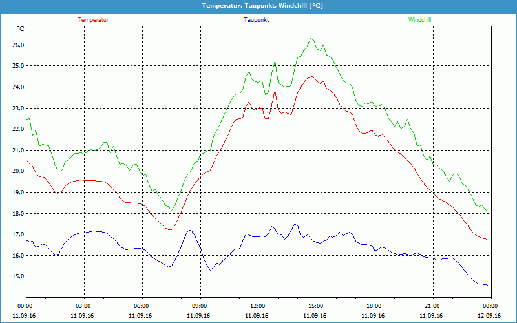This screenshot has width=517, height=323.
Task: Click the highest peak of the green Windchill curve
Action: pyautogui.click(x=311, y=39)
